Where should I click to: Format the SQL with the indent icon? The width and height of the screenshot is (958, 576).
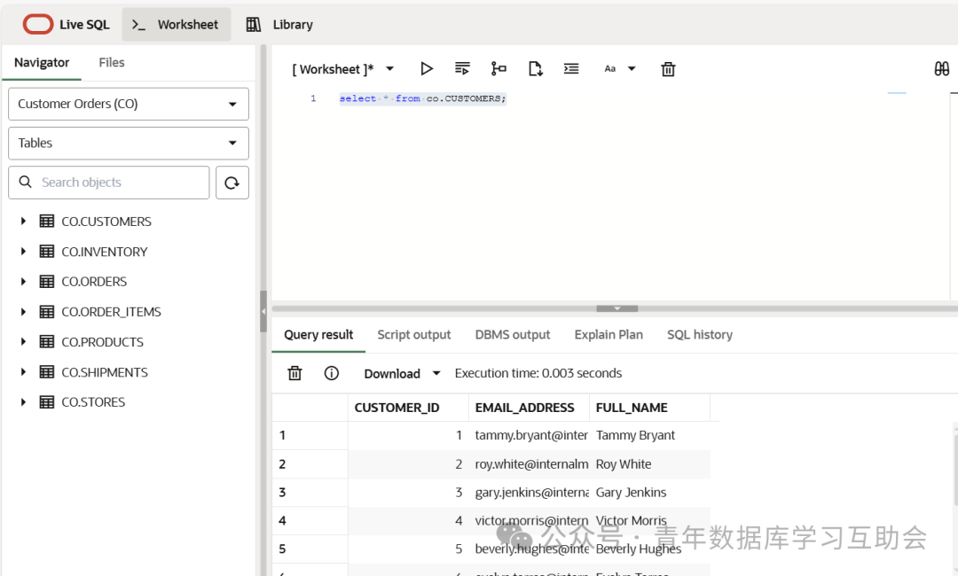[x=571, y=69]
